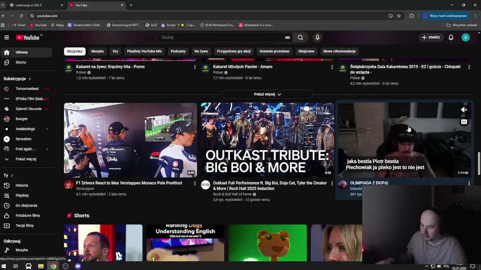Open Historia in the sidebar
The width and height of the screenshot is (481, 270).
(26, 185)
